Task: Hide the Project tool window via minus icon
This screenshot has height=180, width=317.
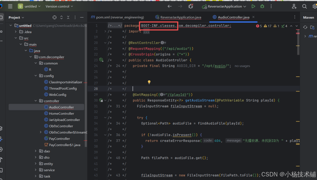Action: (x=82, y=17)
